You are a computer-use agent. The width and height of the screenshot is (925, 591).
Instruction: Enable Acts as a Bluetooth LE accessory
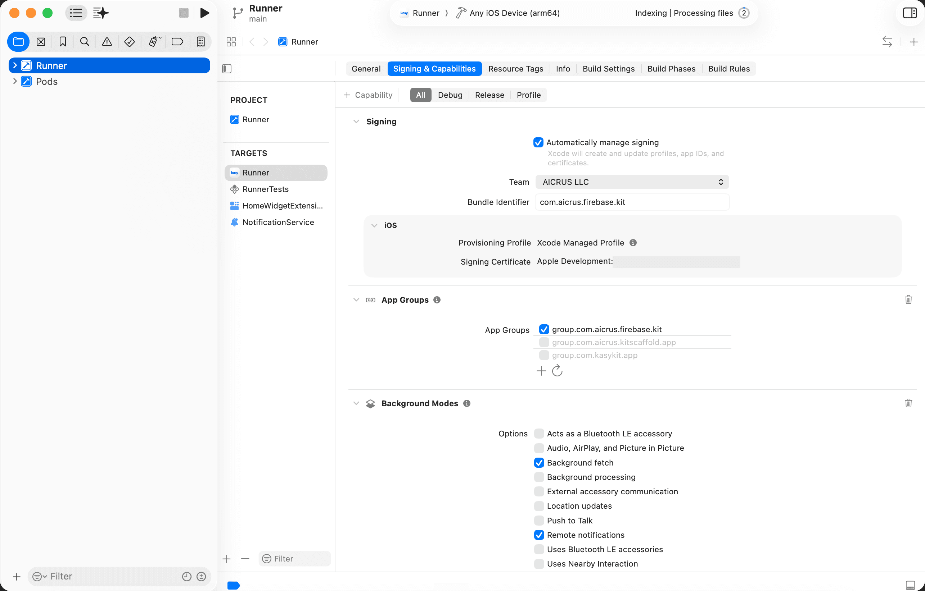539,434
